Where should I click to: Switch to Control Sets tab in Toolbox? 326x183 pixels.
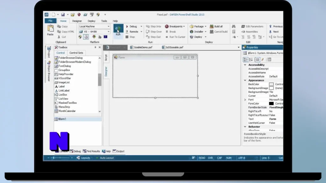coord(76,53)
